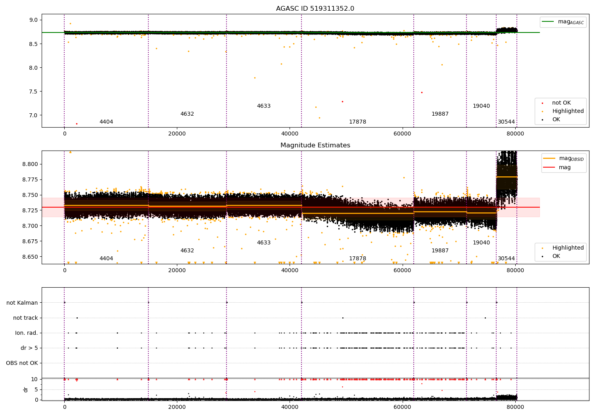The height and width of the screenshot is (416, 595).
Task: Click tick label "10" on the dr axis
Action: tap(35, 380)
